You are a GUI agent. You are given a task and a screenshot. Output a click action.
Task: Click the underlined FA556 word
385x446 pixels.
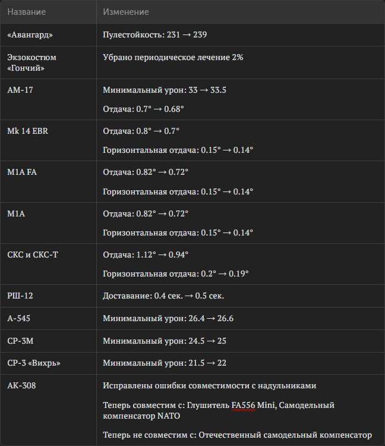[244, 405]
